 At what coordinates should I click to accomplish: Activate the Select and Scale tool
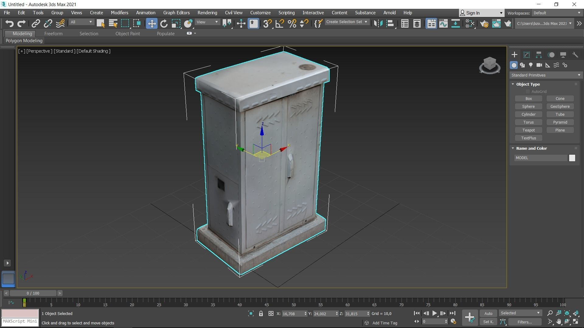click(x=176, y=23)
